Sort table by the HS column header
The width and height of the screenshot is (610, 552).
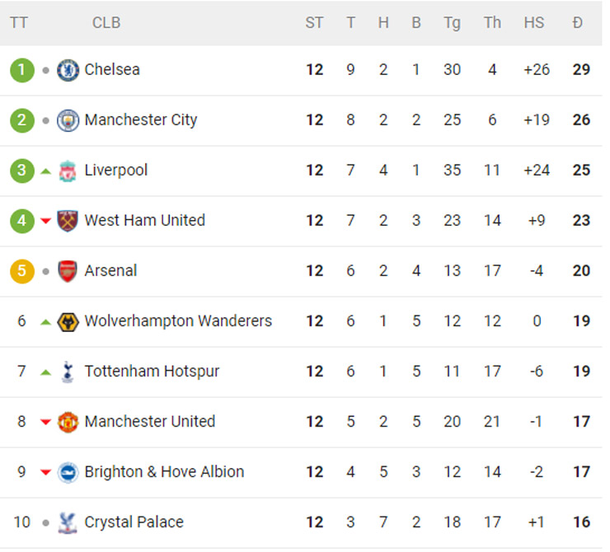534,23
